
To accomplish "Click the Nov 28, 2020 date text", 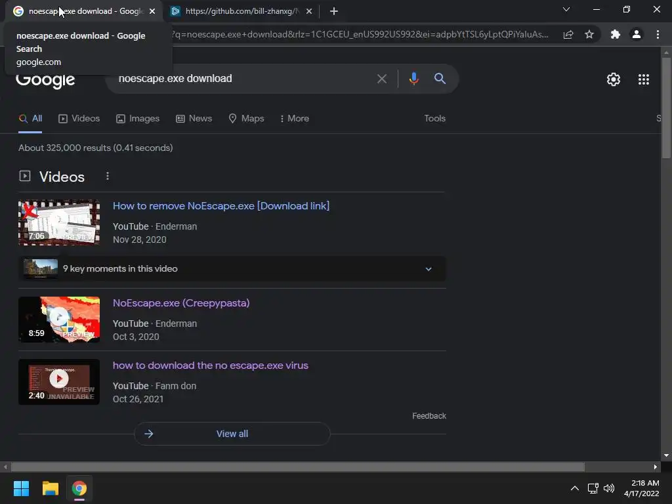I will (x=139, y=240).
